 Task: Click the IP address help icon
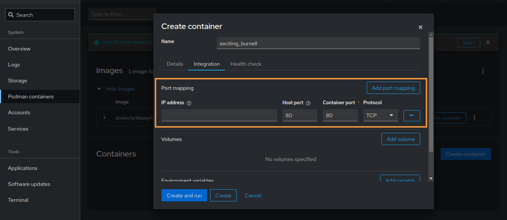(189, 103)
